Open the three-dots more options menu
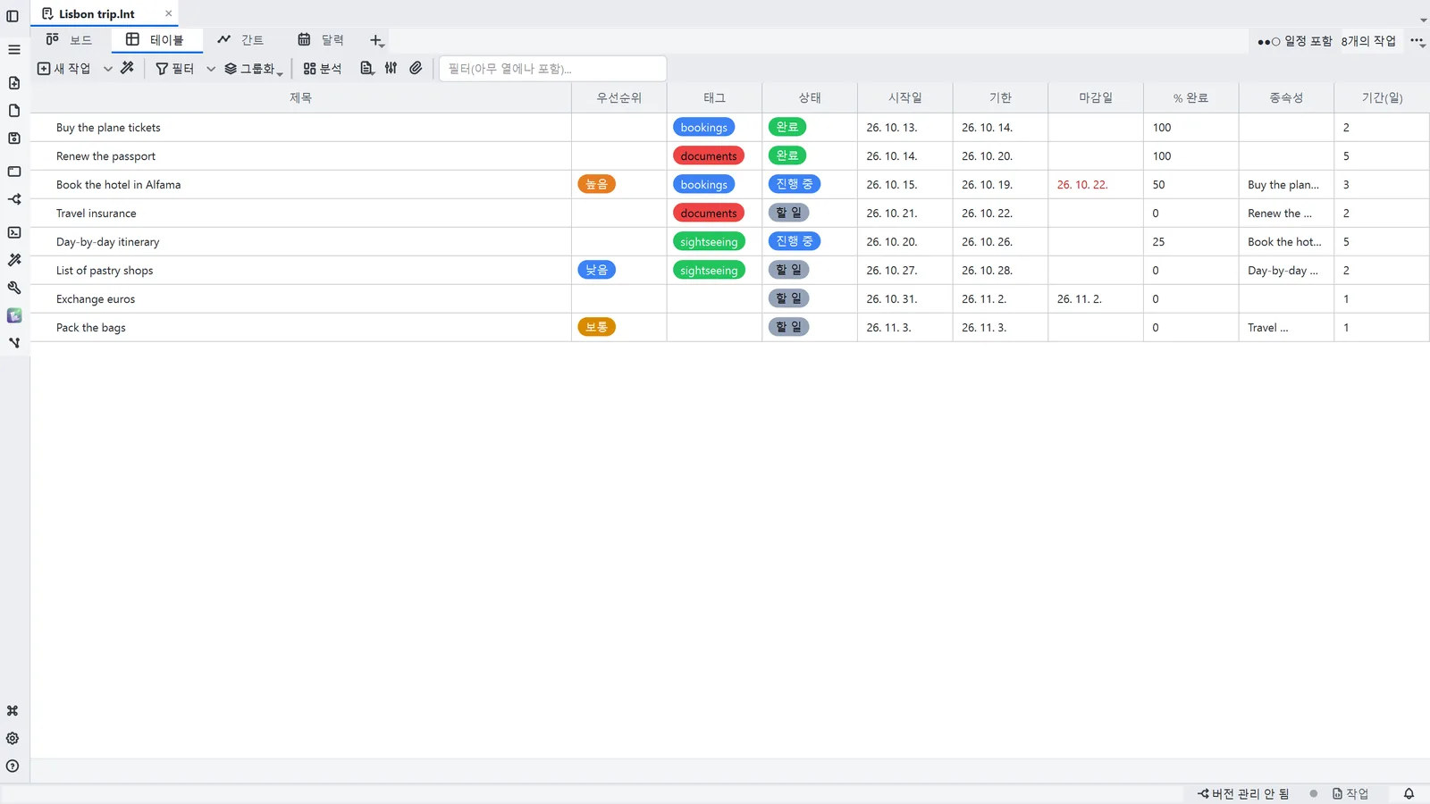Screen dimensions: 1430x804 coord(1417,41)
